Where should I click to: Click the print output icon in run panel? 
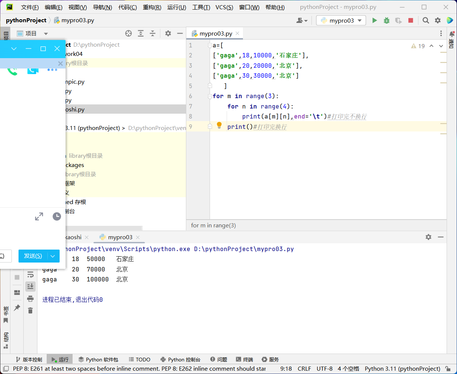[x=30, y=298]
